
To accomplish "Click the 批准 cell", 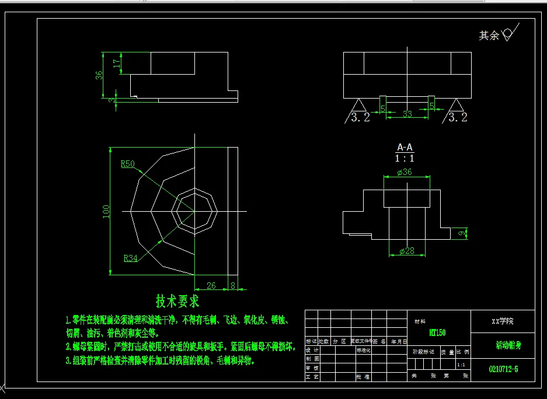I will 363,377.
